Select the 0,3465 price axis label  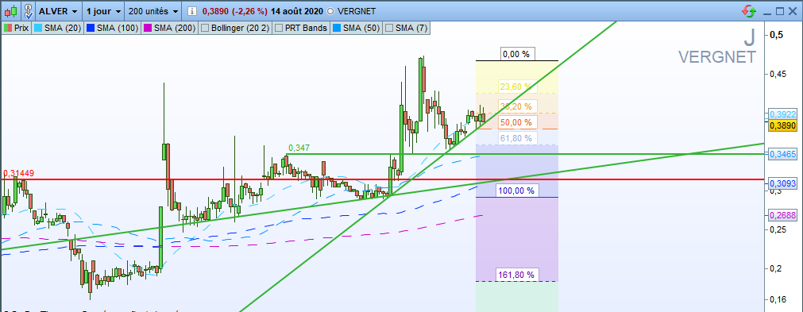(x=783, y=153)
